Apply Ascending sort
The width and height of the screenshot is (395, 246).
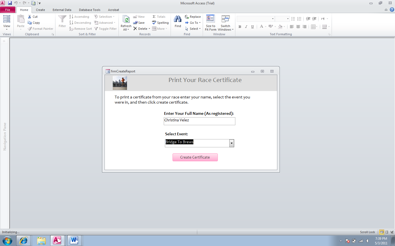point(79,16)
